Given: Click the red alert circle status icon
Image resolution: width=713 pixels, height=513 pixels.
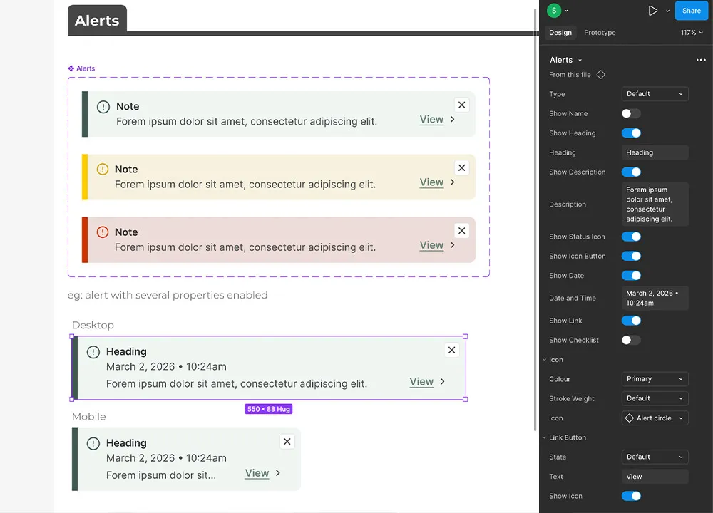Looking at the screenshot, I should (x=103, y=232).
